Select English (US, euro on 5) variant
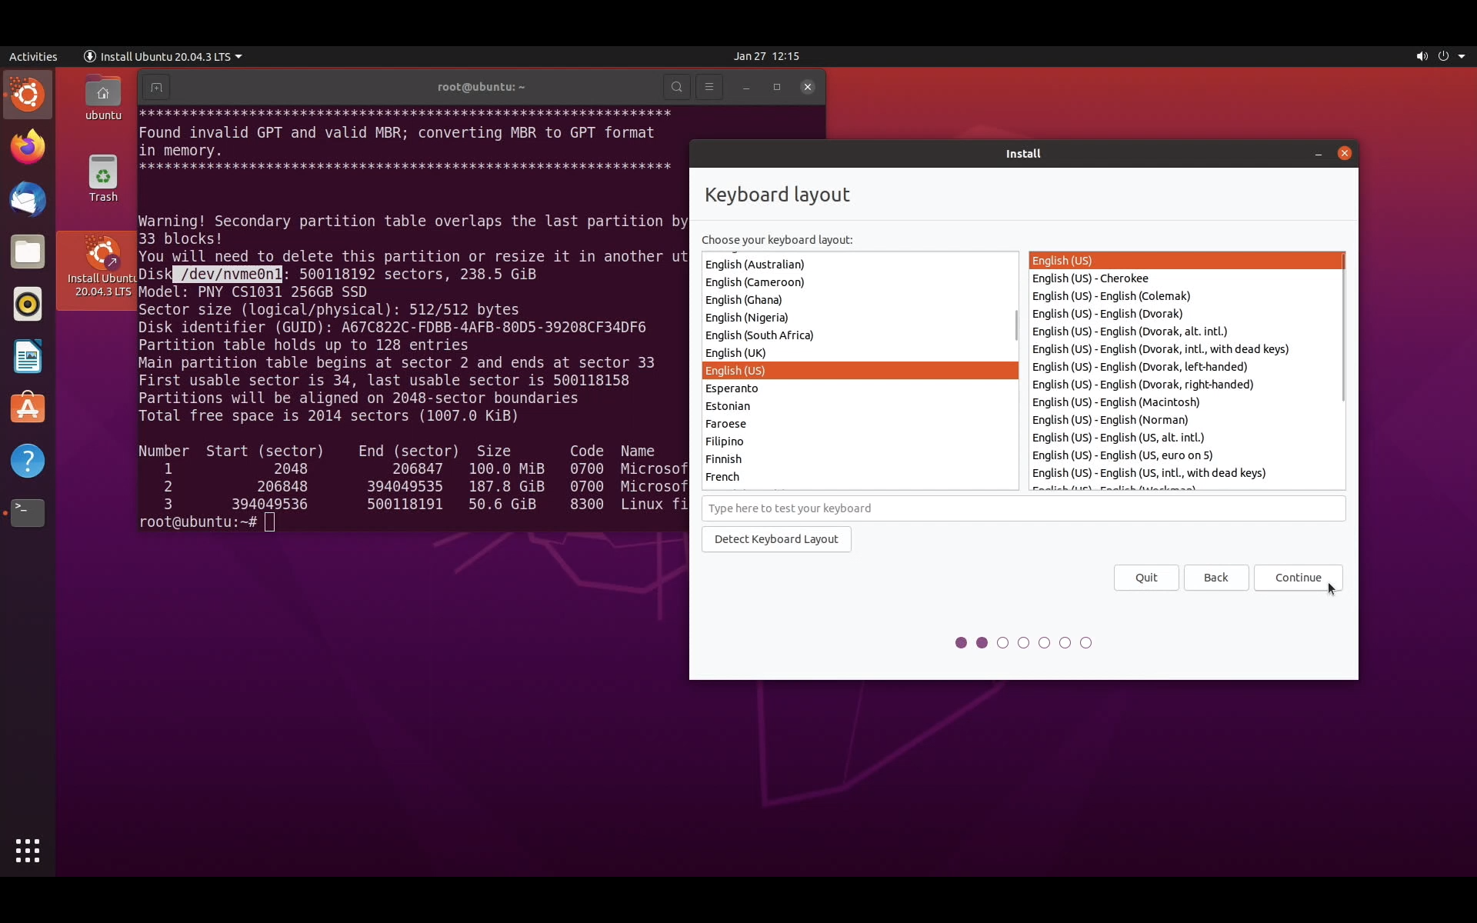 (1185, 455)
